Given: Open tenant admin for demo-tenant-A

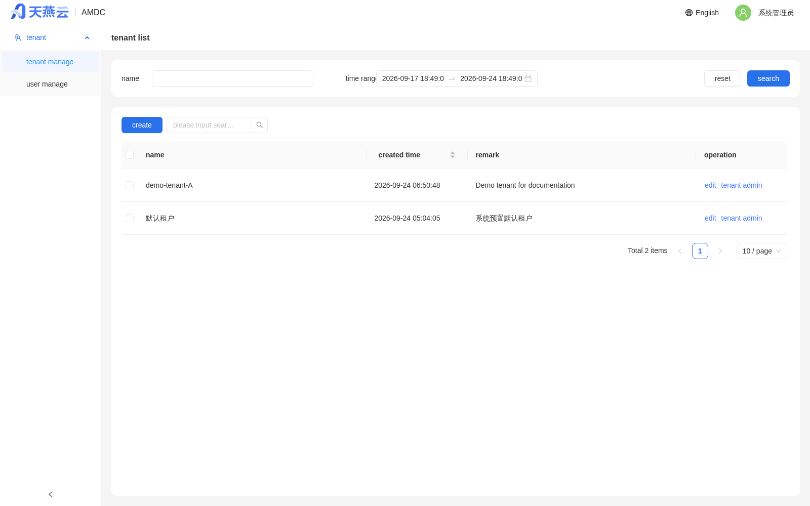Looking at the screenshot, I should [742, 185].
